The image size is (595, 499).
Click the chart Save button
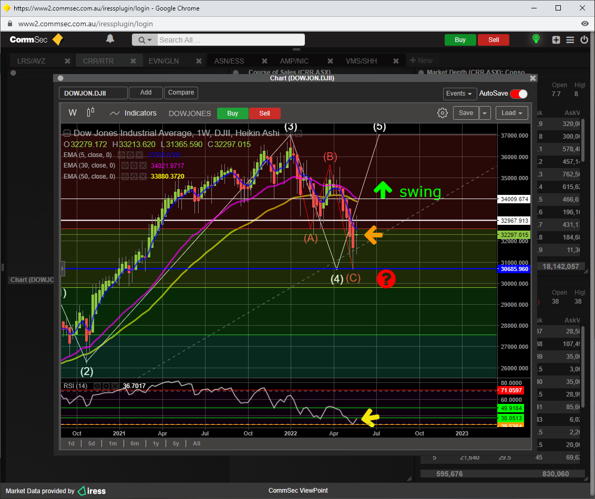466,113
